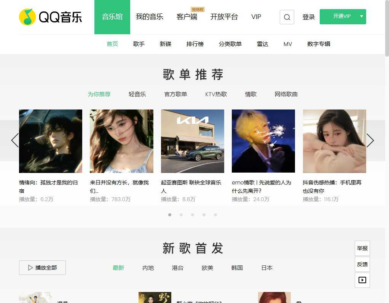Select the 轻音乐 playlist category
389x303 pixels.
point(137,94)
